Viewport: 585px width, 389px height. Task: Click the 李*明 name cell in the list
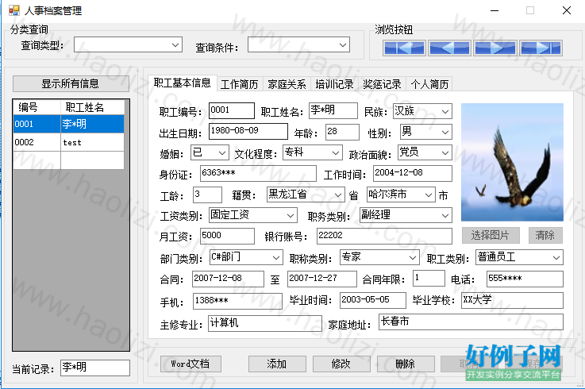pyautogui.click(x=92, y=124)
